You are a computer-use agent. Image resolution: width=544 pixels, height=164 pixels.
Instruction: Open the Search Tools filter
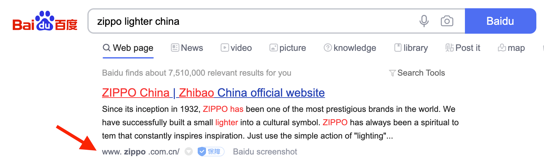coord(417,73)
